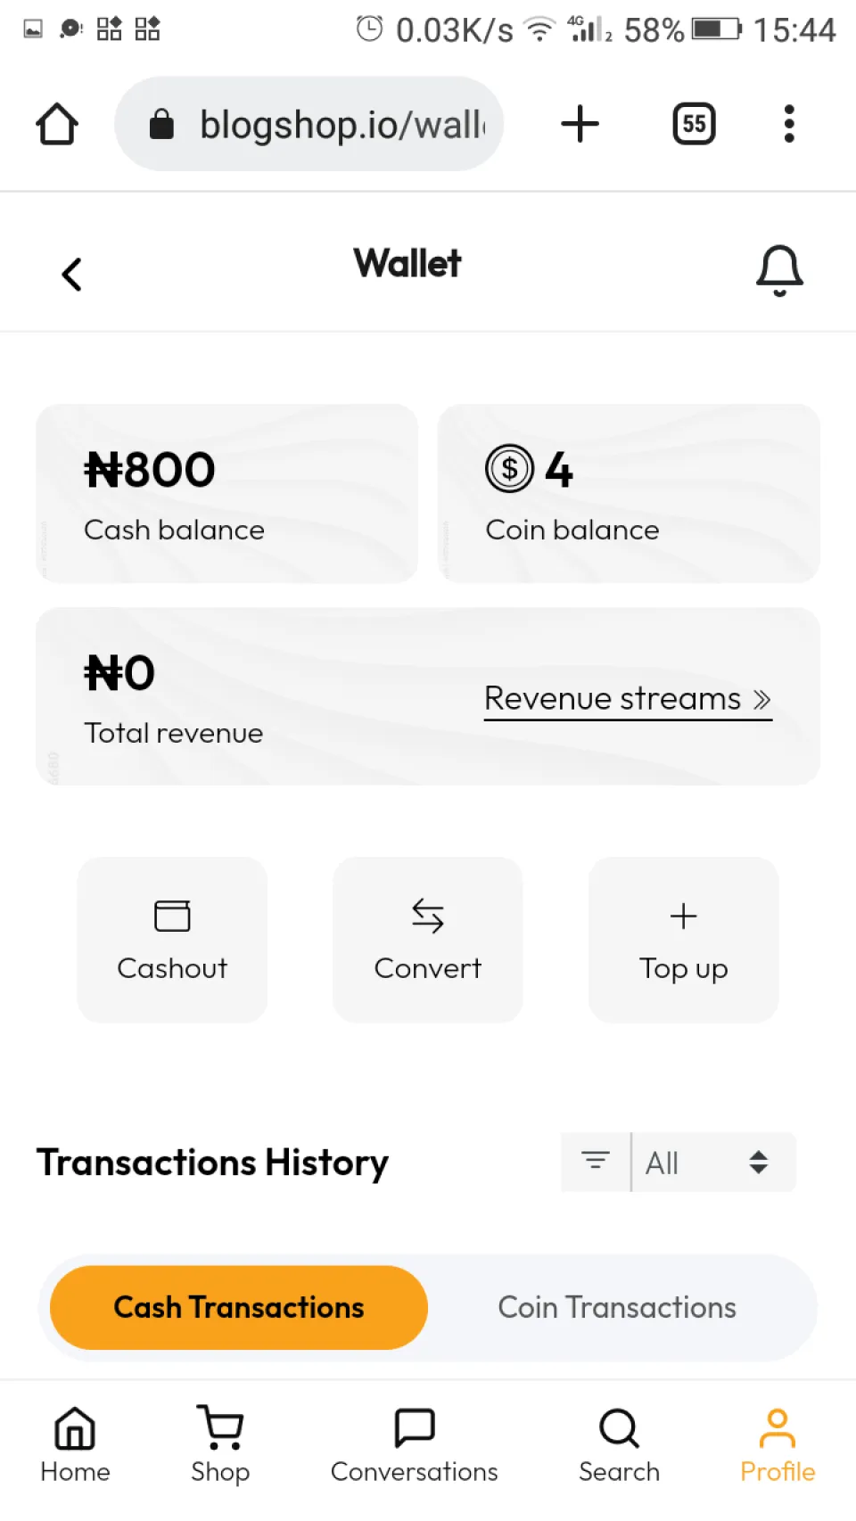
Task: Switch to the Cash Transactions tab
Action: [x=239, y=1307]
